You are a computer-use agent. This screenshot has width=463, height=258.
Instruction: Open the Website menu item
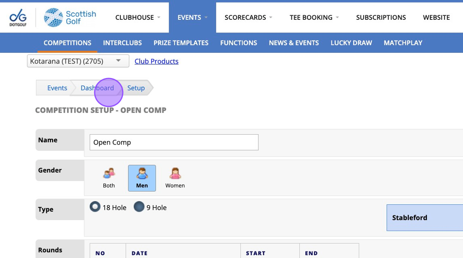pos(437,17)
